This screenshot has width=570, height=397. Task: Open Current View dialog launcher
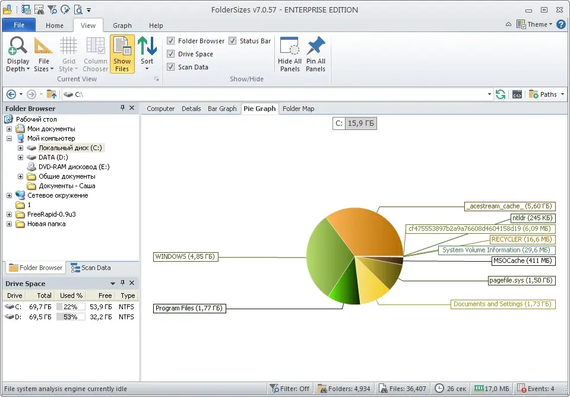click(156, 79)
